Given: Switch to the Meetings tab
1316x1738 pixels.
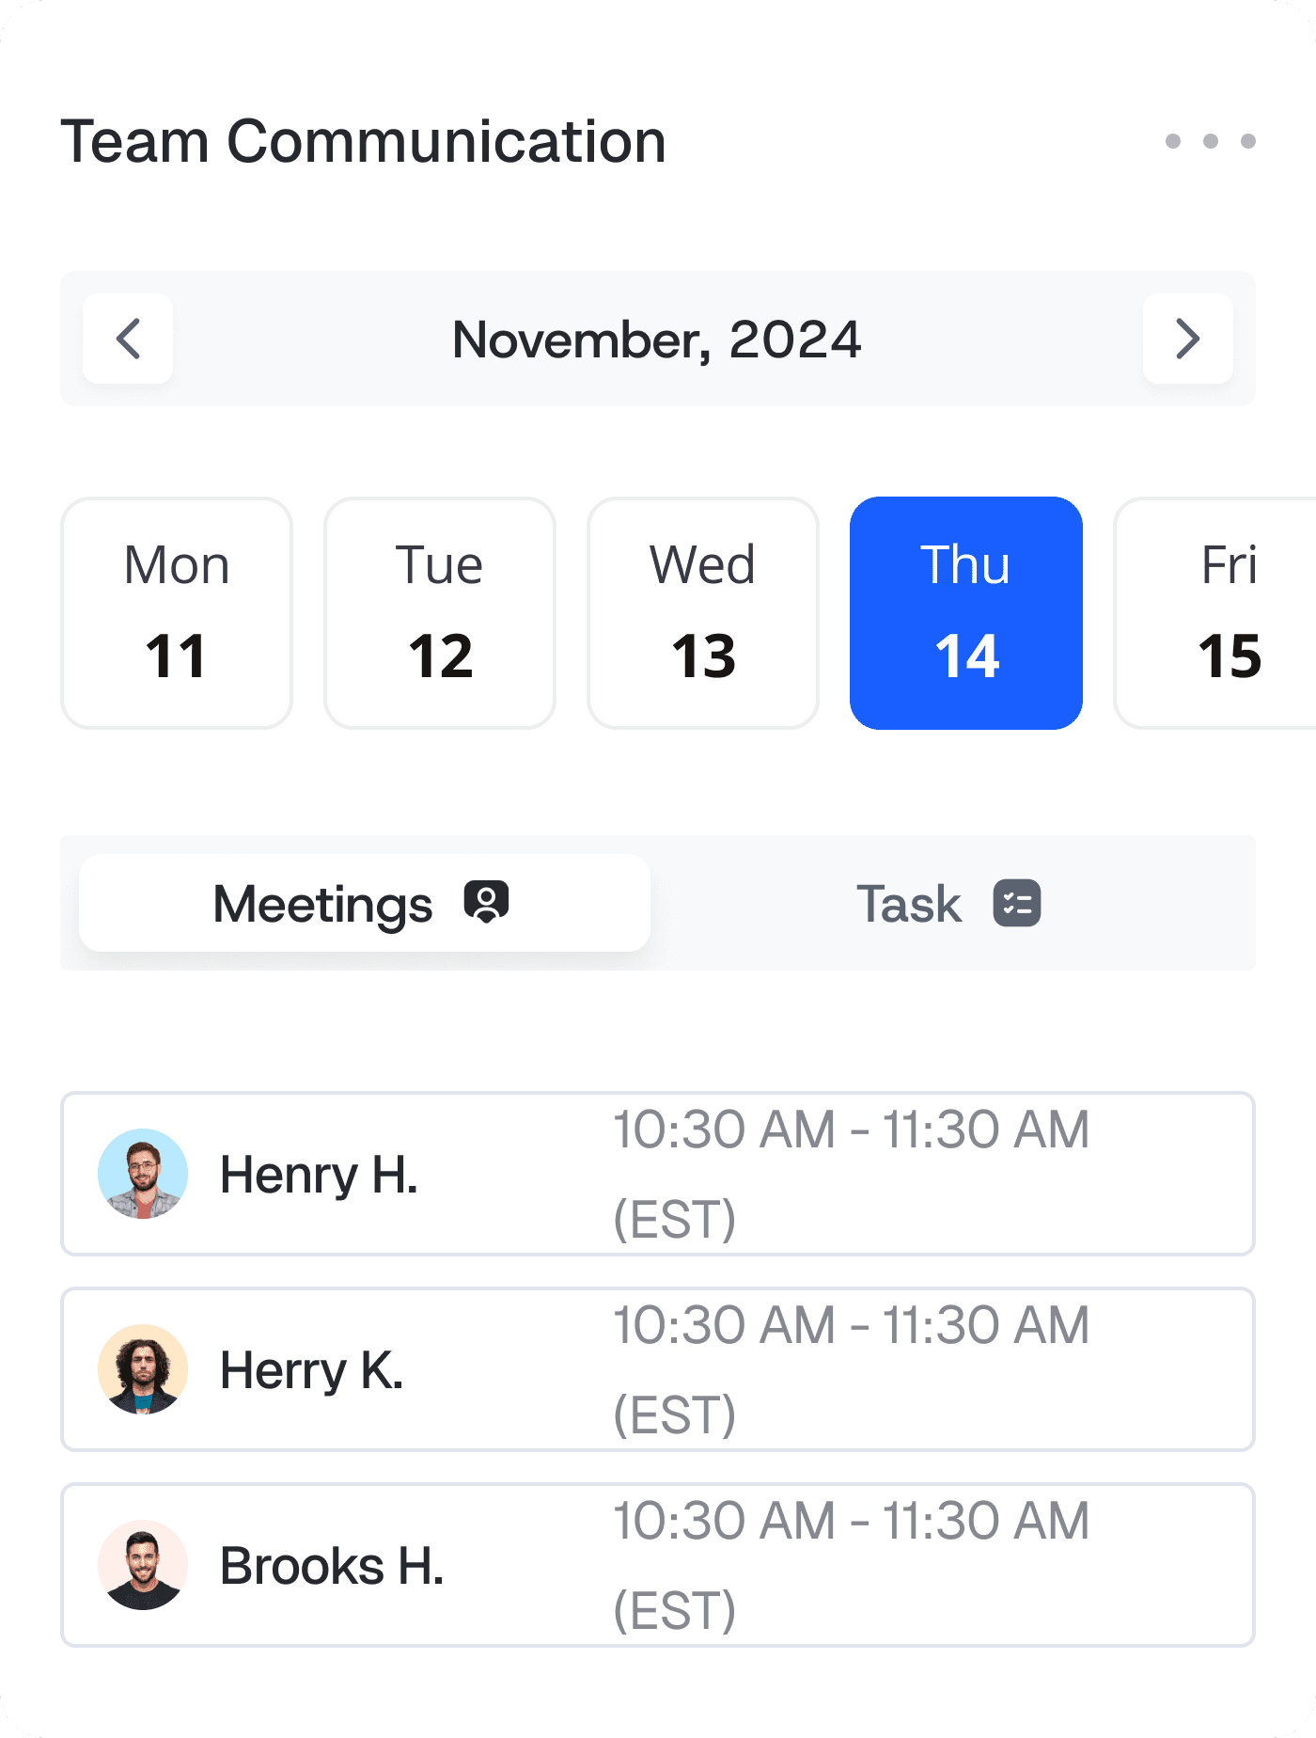Looking at the screenshot, I should [x=365, y=903].
